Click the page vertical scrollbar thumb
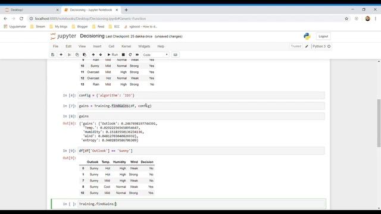 click(379, 123)
